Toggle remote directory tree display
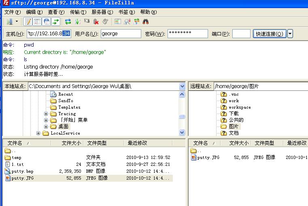 click(47, 21)
